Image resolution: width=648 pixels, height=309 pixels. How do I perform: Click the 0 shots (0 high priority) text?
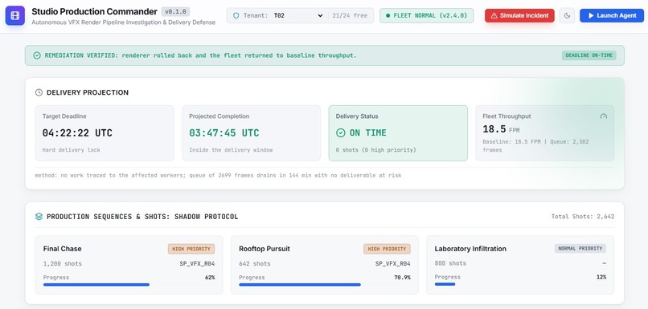click(376, 150)
